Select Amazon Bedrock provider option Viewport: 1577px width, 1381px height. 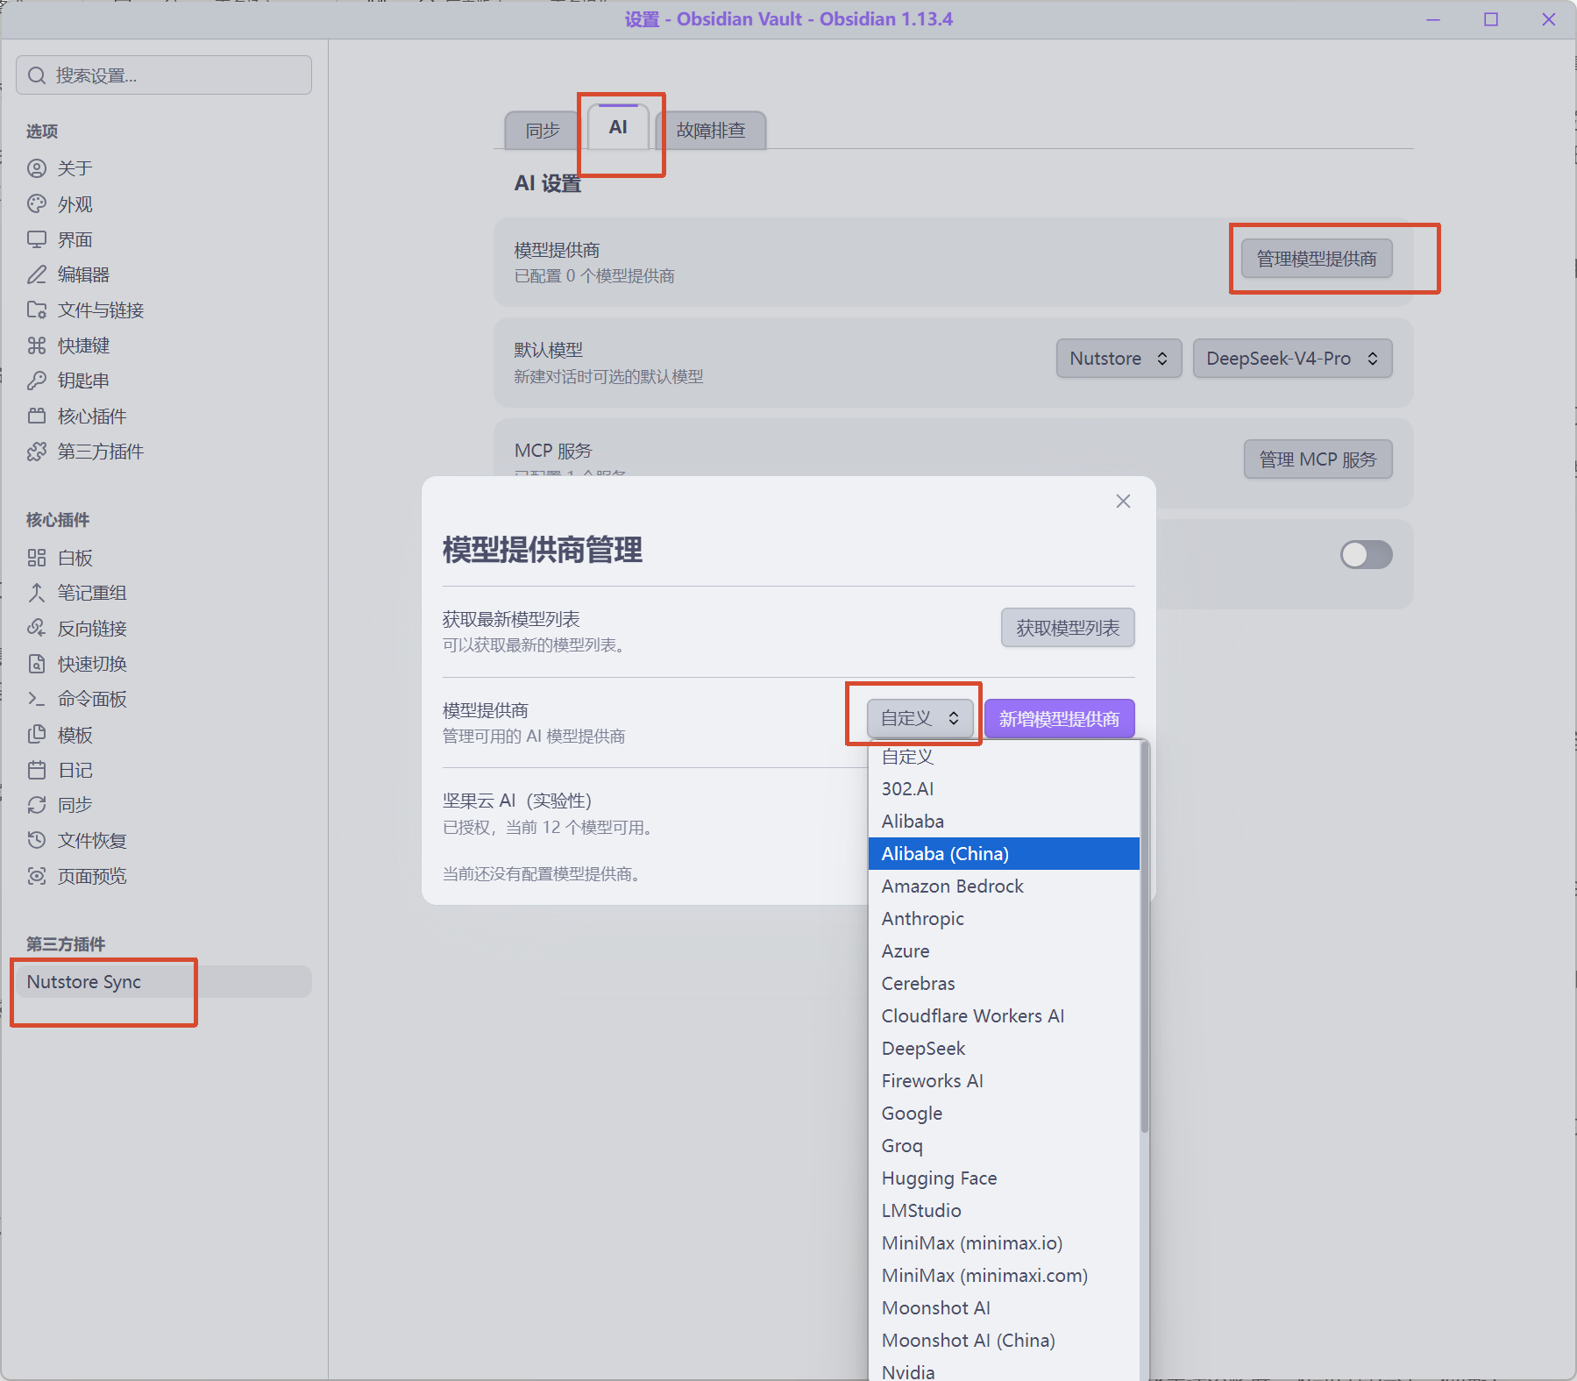click(1004, 886)
